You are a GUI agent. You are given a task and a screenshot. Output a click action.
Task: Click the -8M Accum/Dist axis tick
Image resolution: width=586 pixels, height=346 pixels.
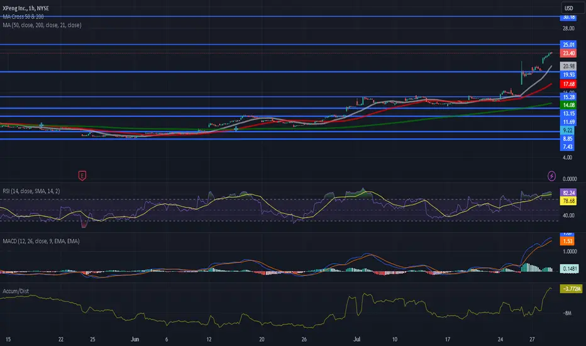(567, 313)
